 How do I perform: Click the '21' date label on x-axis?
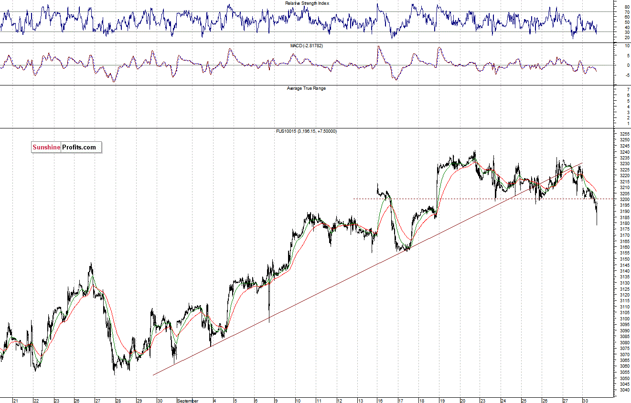click(16, 401)
